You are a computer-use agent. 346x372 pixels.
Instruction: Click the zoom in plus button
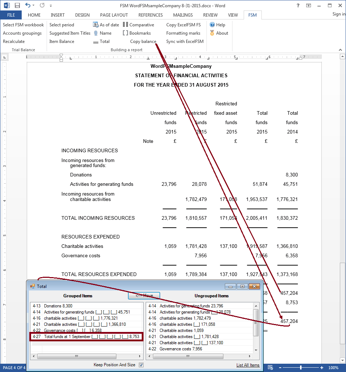[x=322, y=368]
